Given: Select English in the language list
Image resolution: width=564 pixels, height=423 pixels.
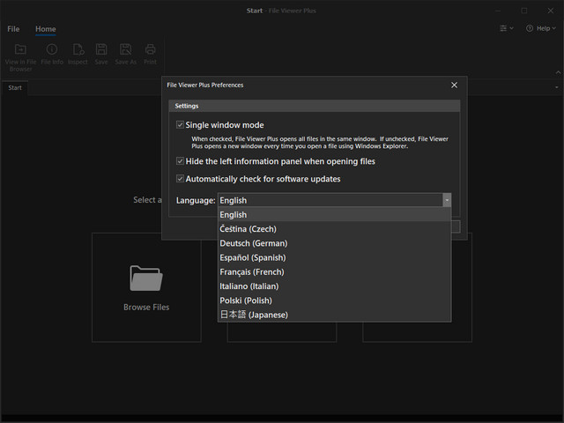Looking at the screenshot, I should [x=335, y=215].
